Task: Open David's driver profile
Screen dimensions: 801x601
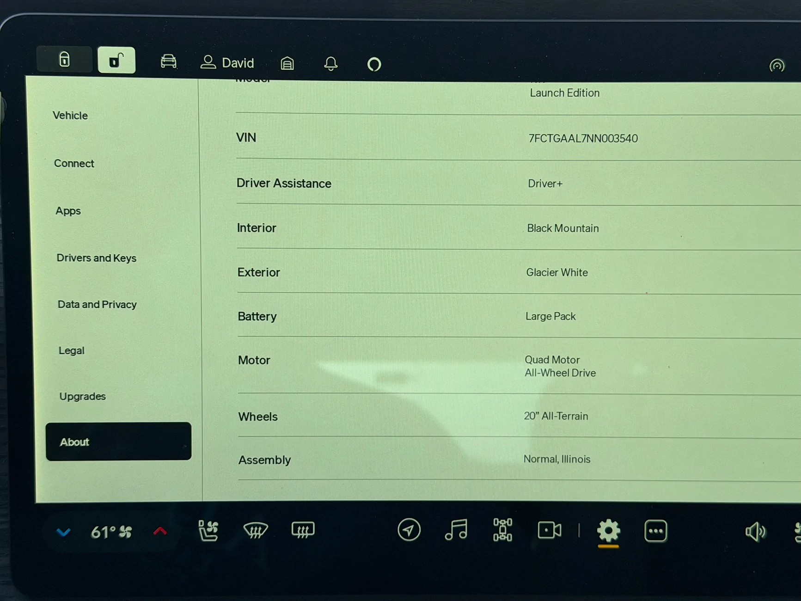Action: 227,62
